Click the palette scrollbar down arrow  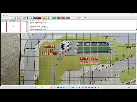click(27, 31)
